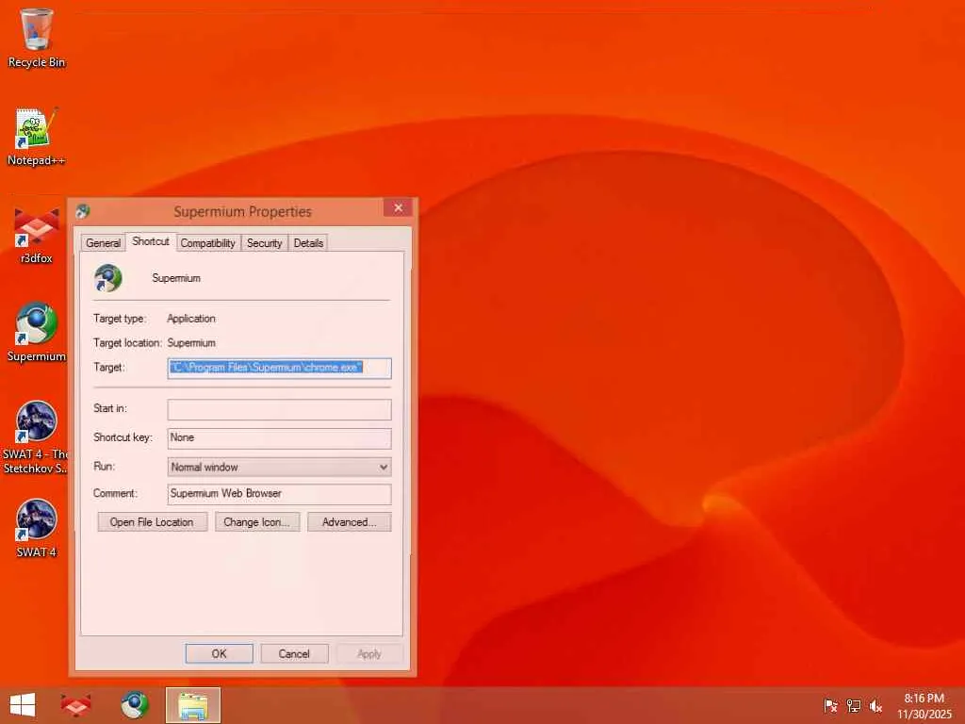Image resolution: width=965 pixels, height=724 pixels.
Task: Click the Target location 'Supermium' value
Action: tap(190, 343)
